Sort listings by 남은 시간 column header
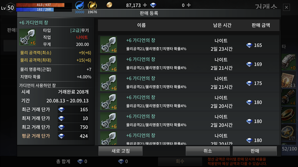 tap(222, 25)
